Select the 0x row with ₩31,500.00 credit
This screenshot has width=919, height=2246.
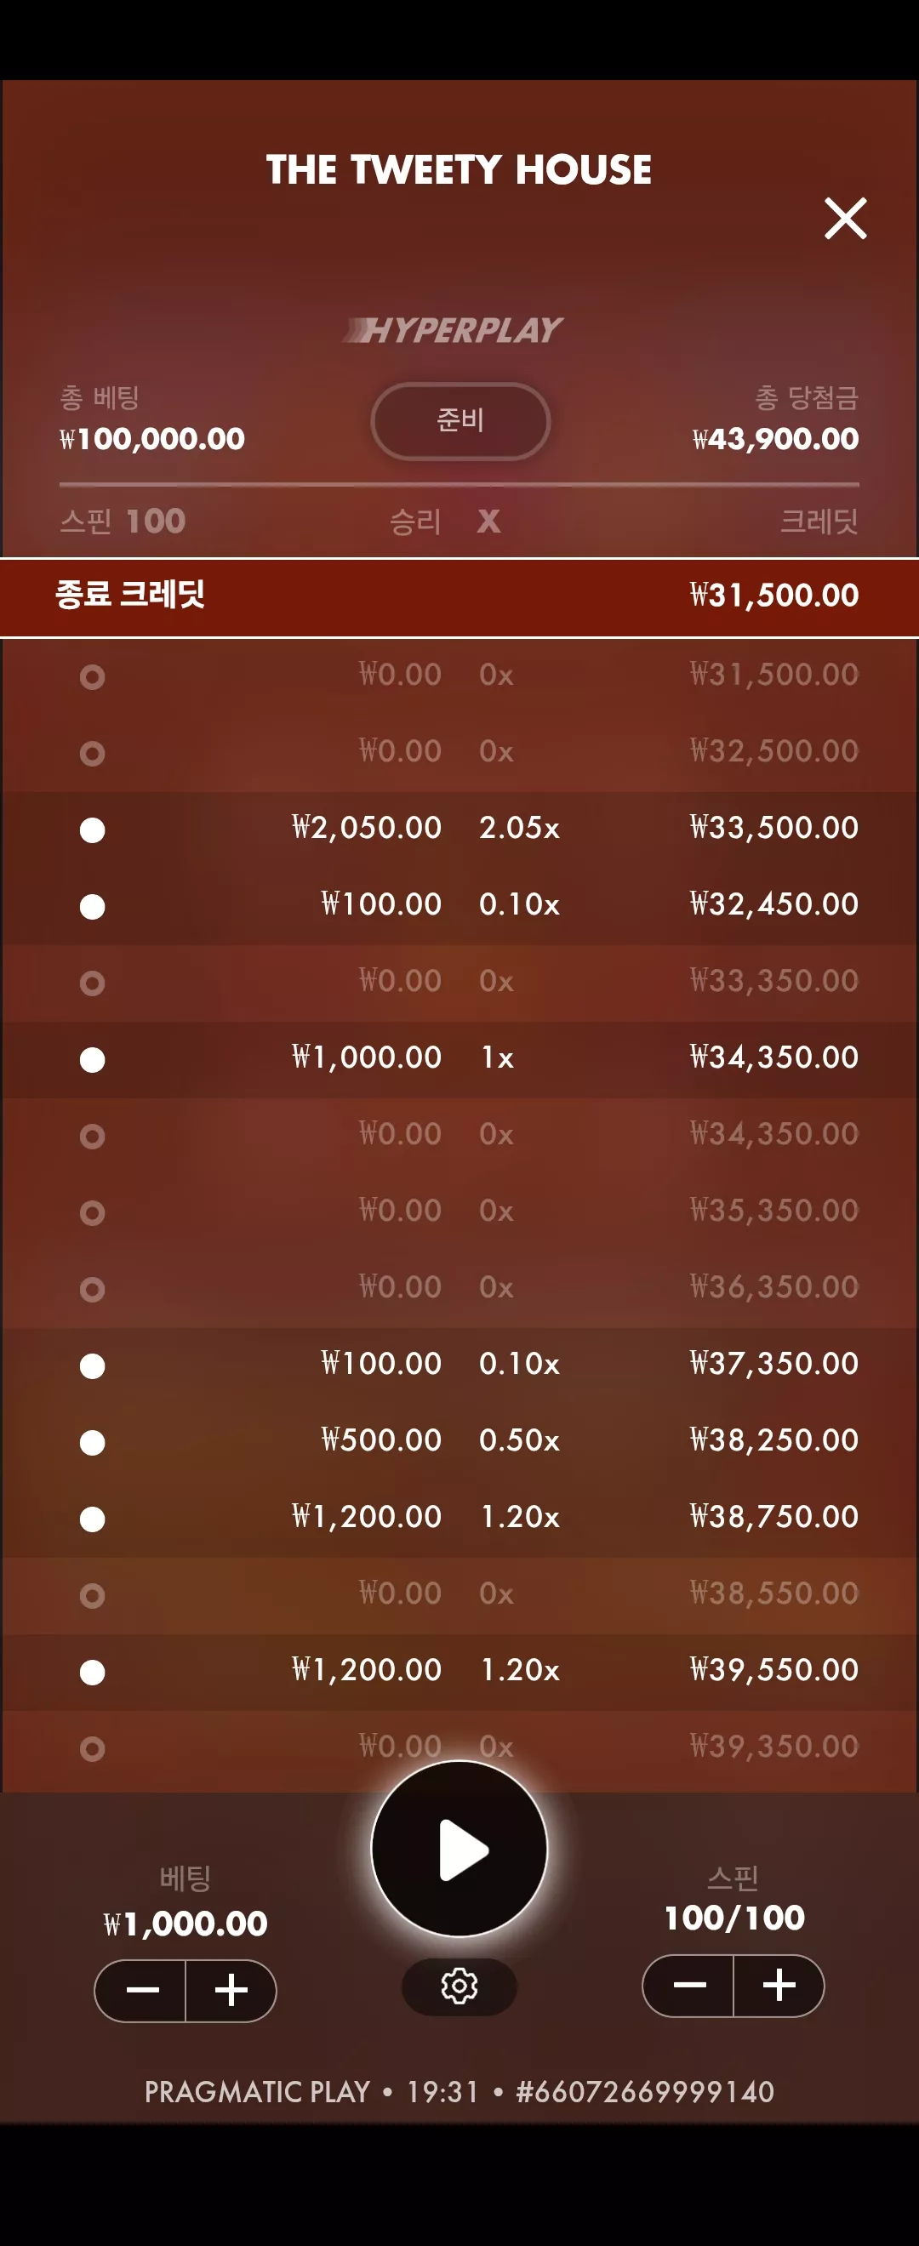(x=459, y=676)
